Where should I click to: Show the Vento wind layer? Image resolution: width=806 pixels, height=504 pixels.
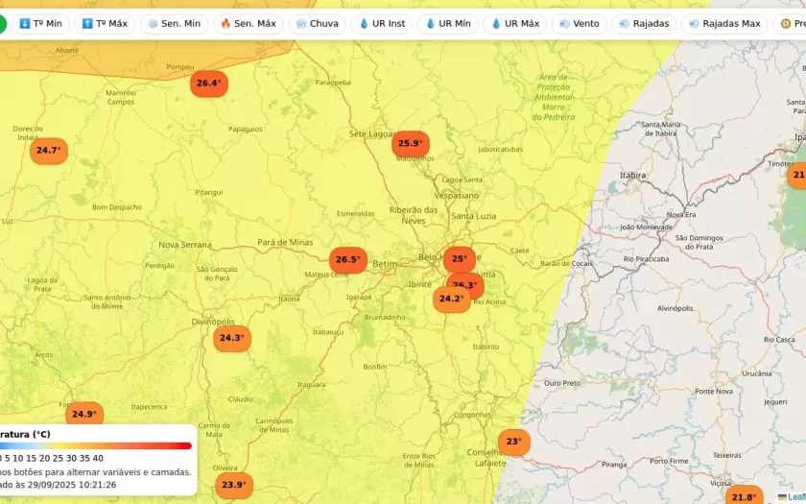pyautogui.click(x=579, y=23)
